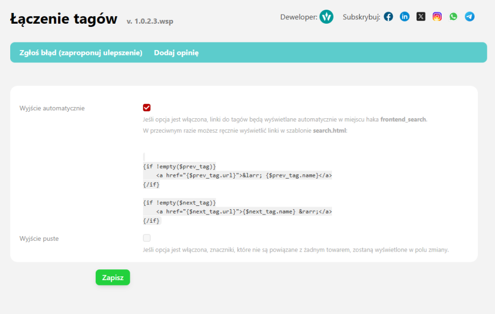Click the $next_tag code snippet block
This screenshot has width=495, height=314.
[237, 211]
